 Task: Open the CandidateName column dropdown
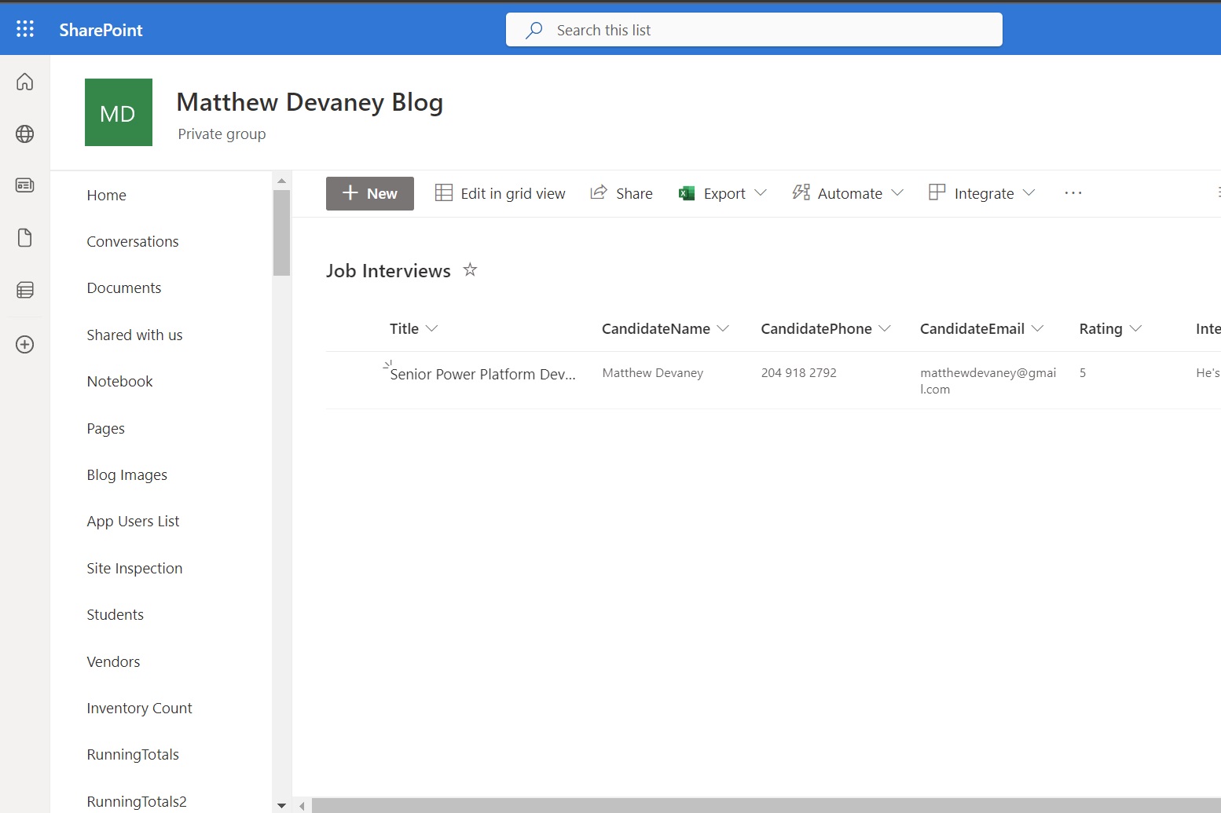click(724, 328)
